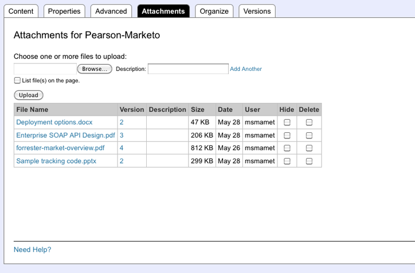415x273 pixels.
Task: Click the Upload button
Action: click(28, 95)
